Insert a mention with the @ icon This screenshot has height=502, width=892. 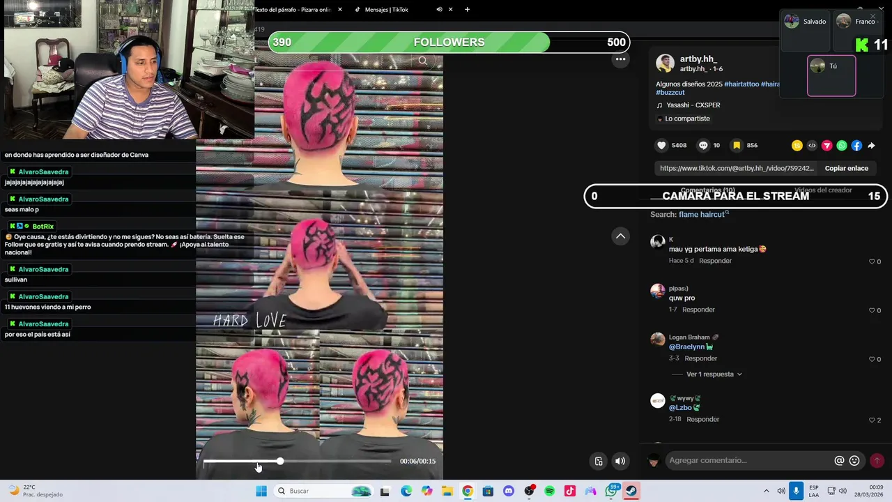(x=839, y=461)
